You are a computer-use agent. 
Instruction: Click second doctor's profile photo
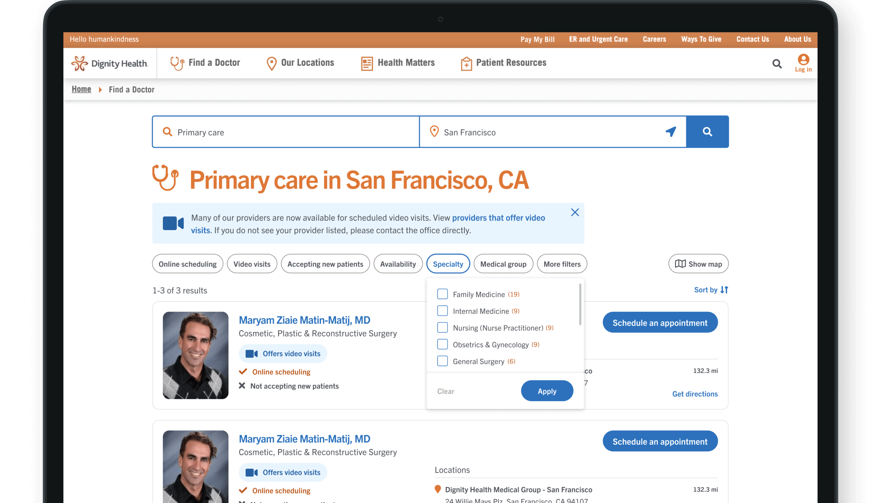point(195,467)
